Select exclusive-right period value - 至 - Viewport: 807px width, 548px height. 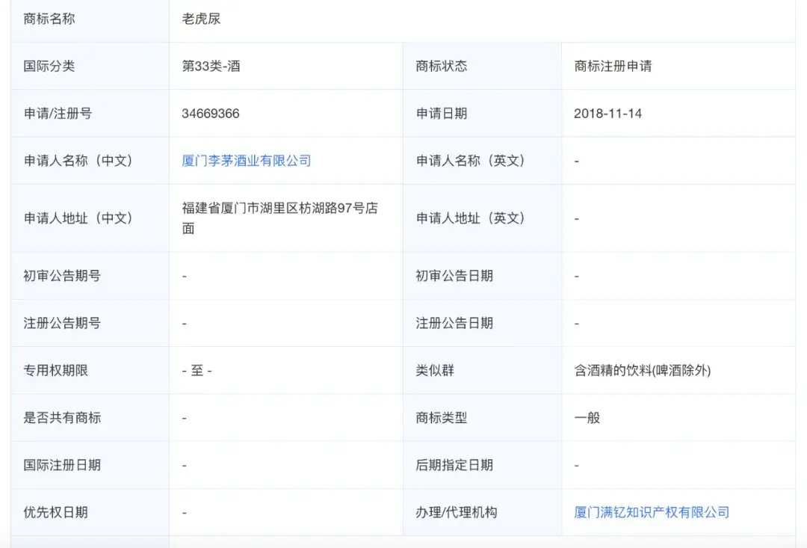[197, 371]
